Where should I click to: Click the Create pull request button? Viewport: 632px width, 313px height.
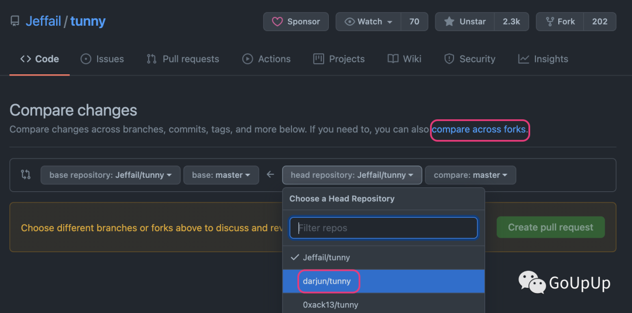(x=551, y=227)
